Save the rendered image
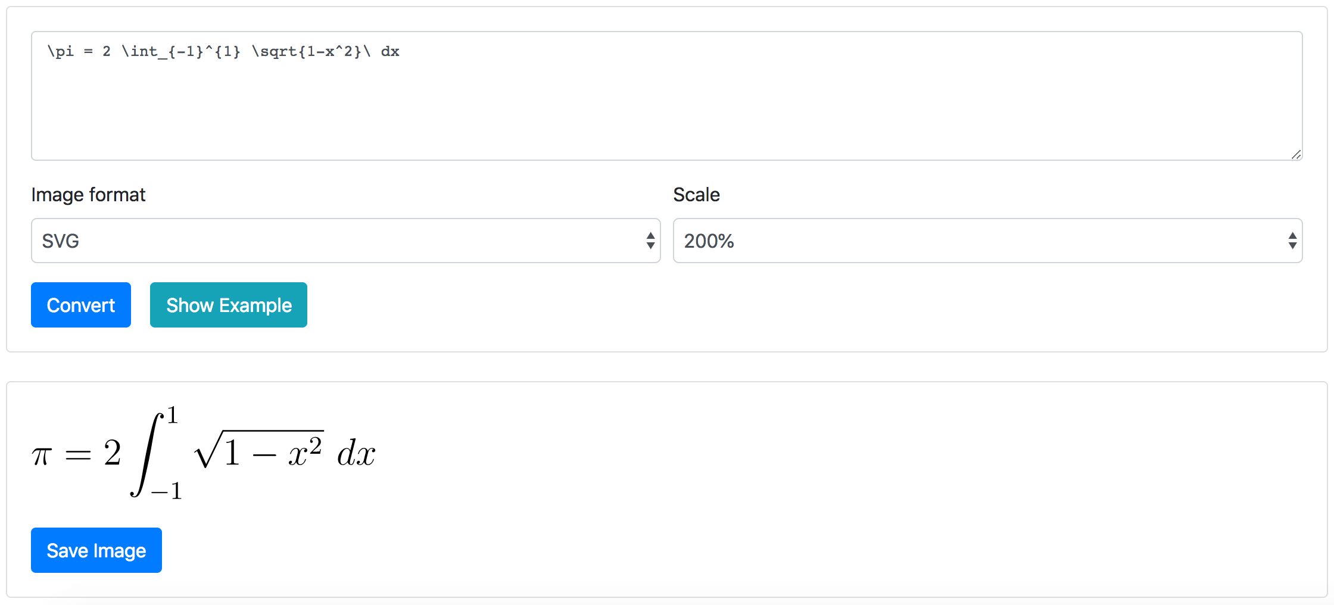1334x605 pixels. coord(96,550)
